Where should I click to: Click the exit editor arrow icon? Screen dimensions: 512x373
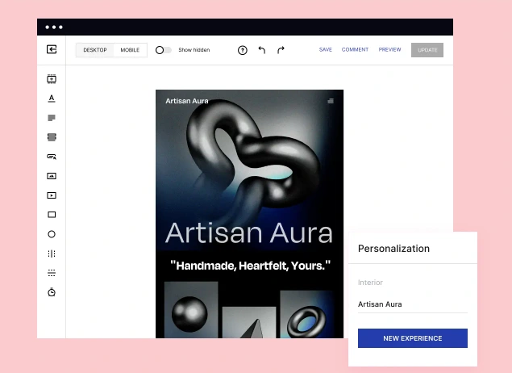(52, 49)
